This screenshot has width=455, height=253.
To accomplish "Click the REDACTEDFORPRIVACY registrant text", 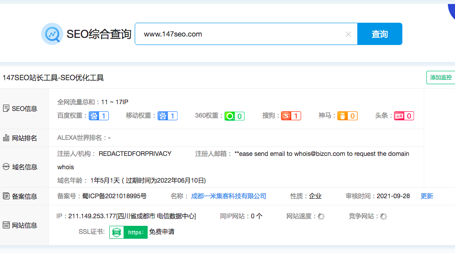I will point(135,154).
